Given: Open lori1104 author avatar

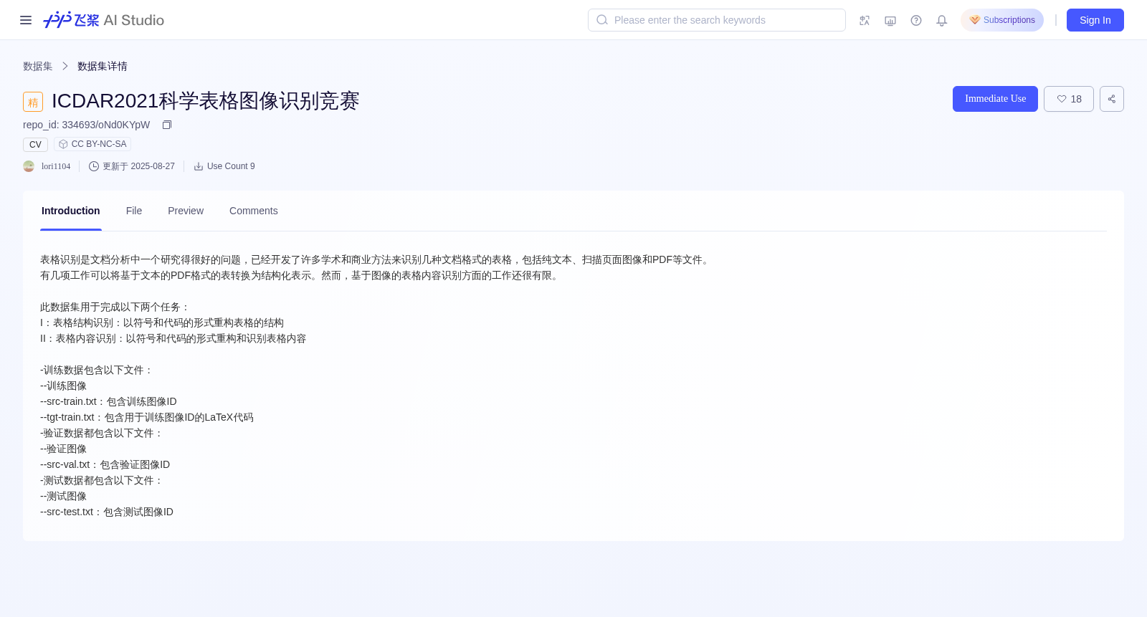Looking at the screenshot, I should (29, 166).
